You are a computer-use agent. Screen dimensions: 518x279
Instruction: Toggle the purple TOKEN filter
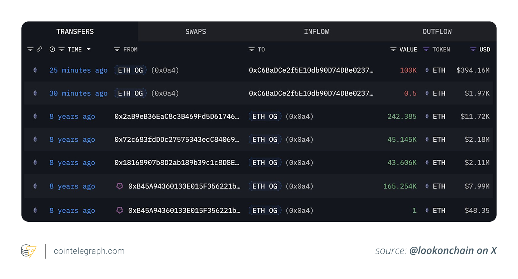point(426,49)
